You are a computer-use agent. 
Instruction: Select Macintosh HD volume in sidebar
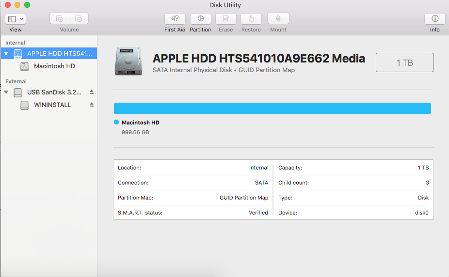pos(49,66)
